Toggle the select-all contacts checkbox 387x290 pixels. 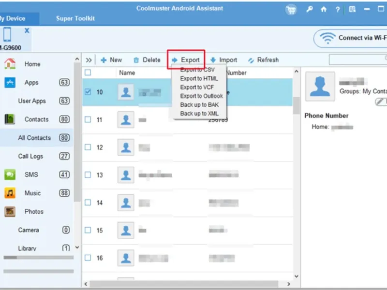tap(88, 72)
